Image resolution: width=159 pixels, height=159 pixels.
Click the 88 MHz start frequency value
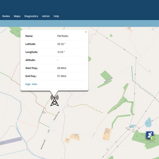pos(62,68)
